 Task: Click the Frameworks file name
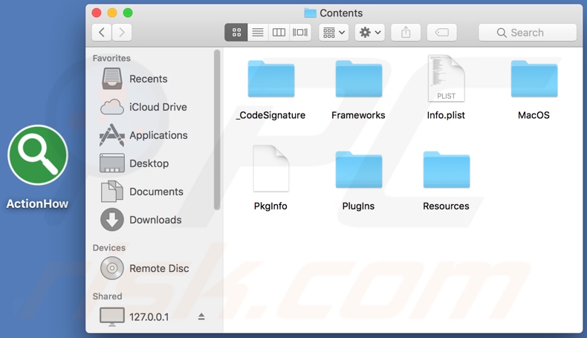358,115
